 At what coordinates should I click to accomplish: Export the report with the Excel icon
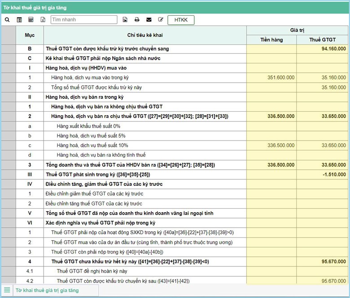[43, 20]
